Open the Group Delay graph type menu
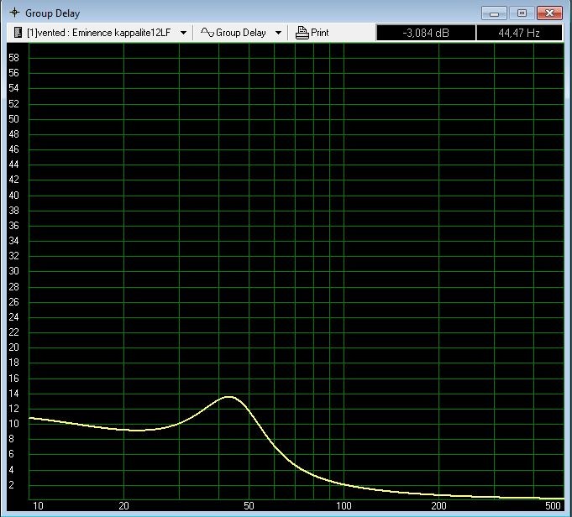Image resolution: width=572 pixels, height=517 pixels. [x=241, y=33]
